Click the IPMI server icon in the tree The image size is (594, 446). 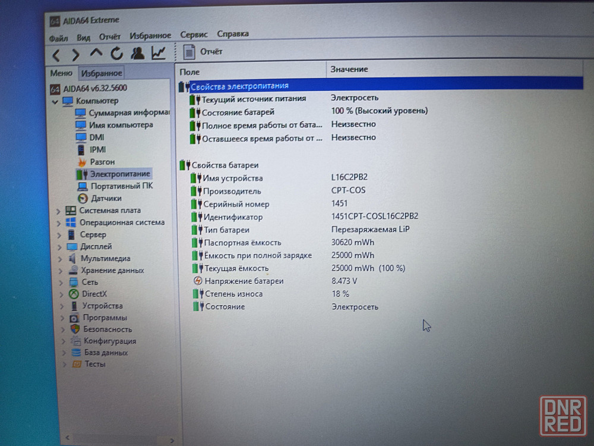tap(81, 150)
